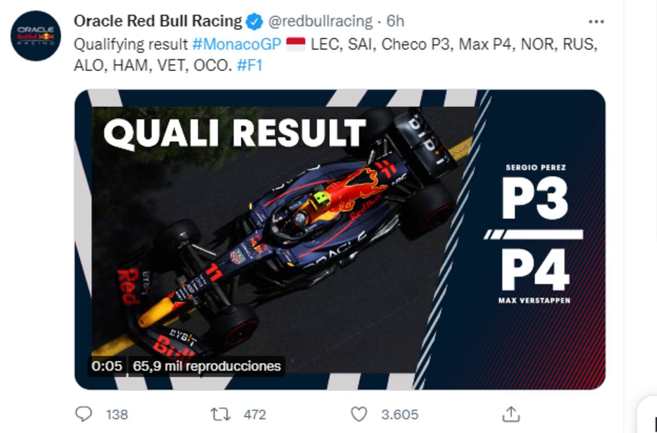
Task: Click the 0:05 video duration badge
Action: pyautogui.click(x=107, y=366)
